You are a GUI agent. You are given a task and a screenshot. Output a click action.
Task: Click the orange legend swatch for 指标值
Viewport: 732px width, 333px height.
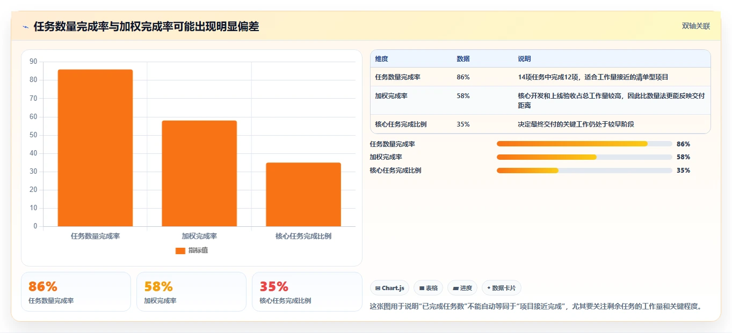(180, 251)
